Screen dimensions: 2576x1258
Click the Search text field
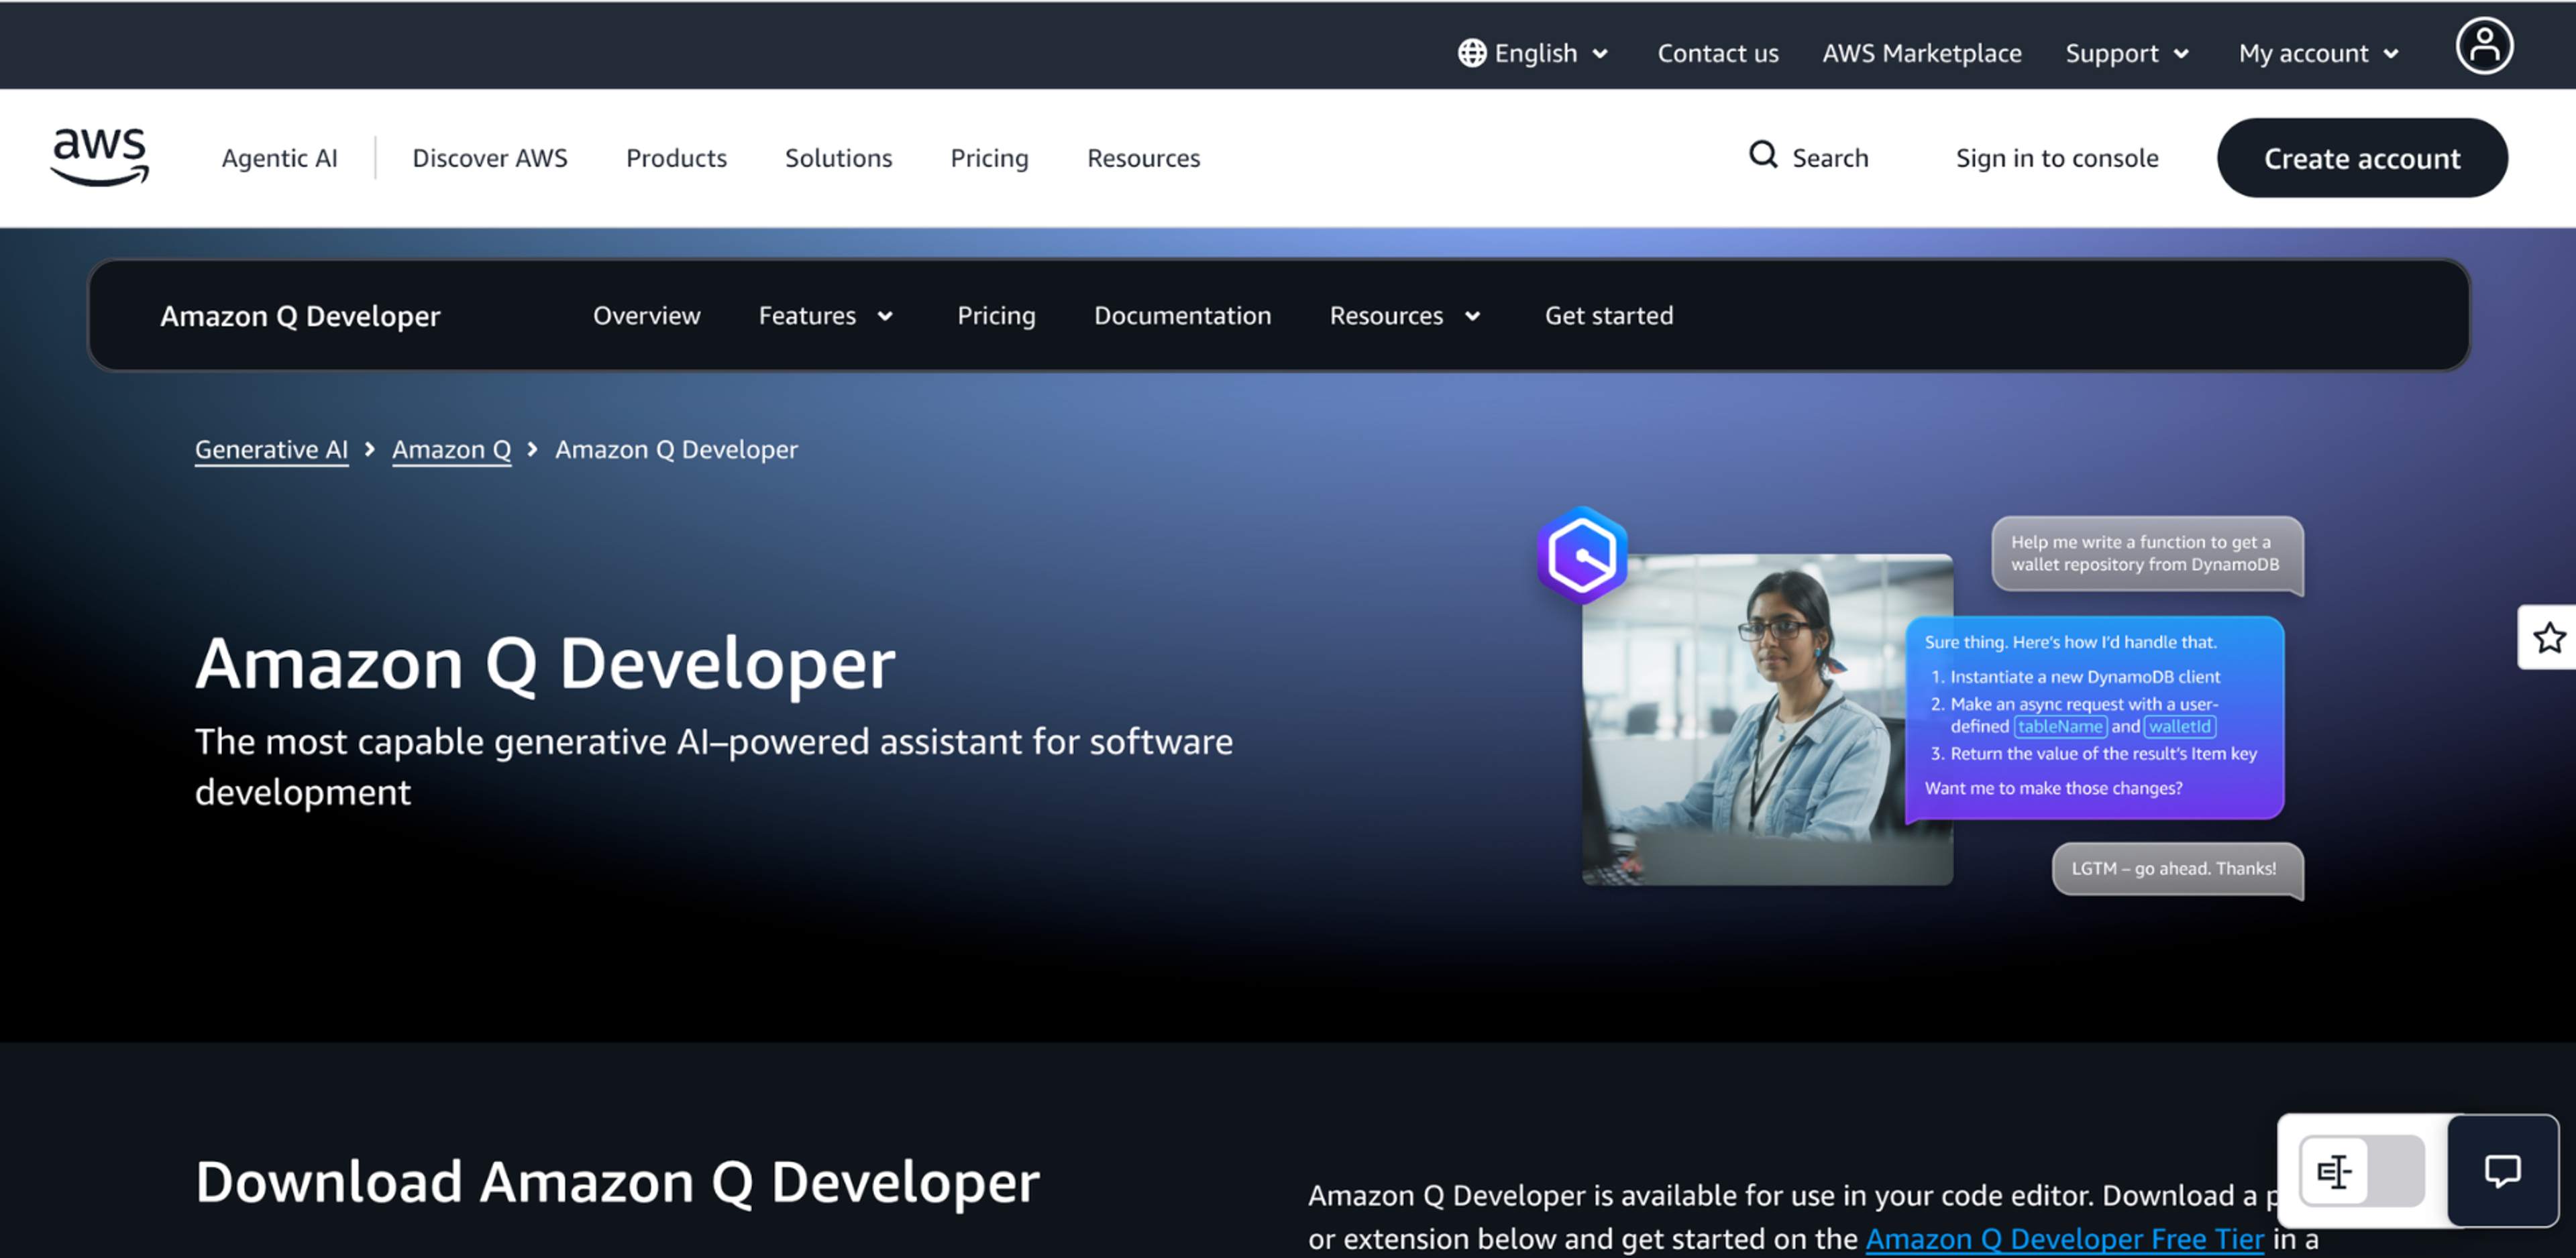point(1829,158)
